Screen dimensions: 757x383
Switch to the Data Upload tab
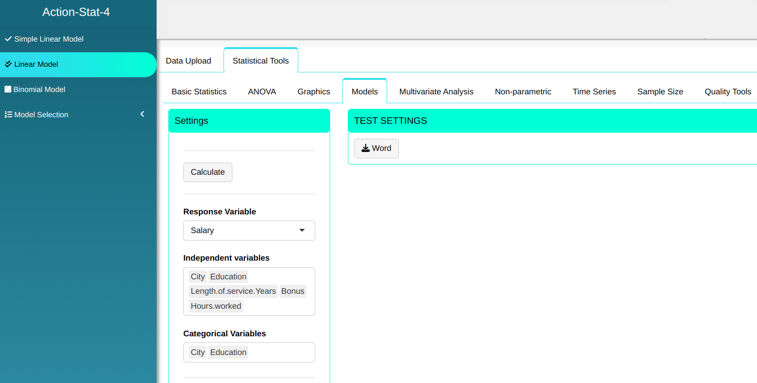click(188, 61)
